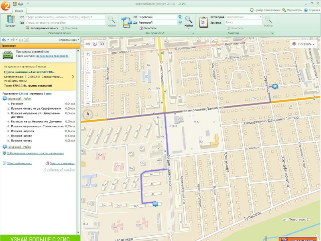Switch to the Поиск ribbon tab
The width and height of the screenshot is (321, 241).
click(x=19, y=11)
